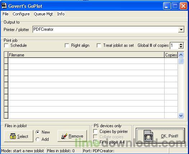Image resolution: width=189 pixels, height=154 pixels.
Task: Click the joblist scrollbar down arrow
Action: (181, 115)
